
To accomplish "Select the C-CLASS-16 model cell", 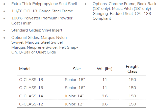I will pos(31,88).
